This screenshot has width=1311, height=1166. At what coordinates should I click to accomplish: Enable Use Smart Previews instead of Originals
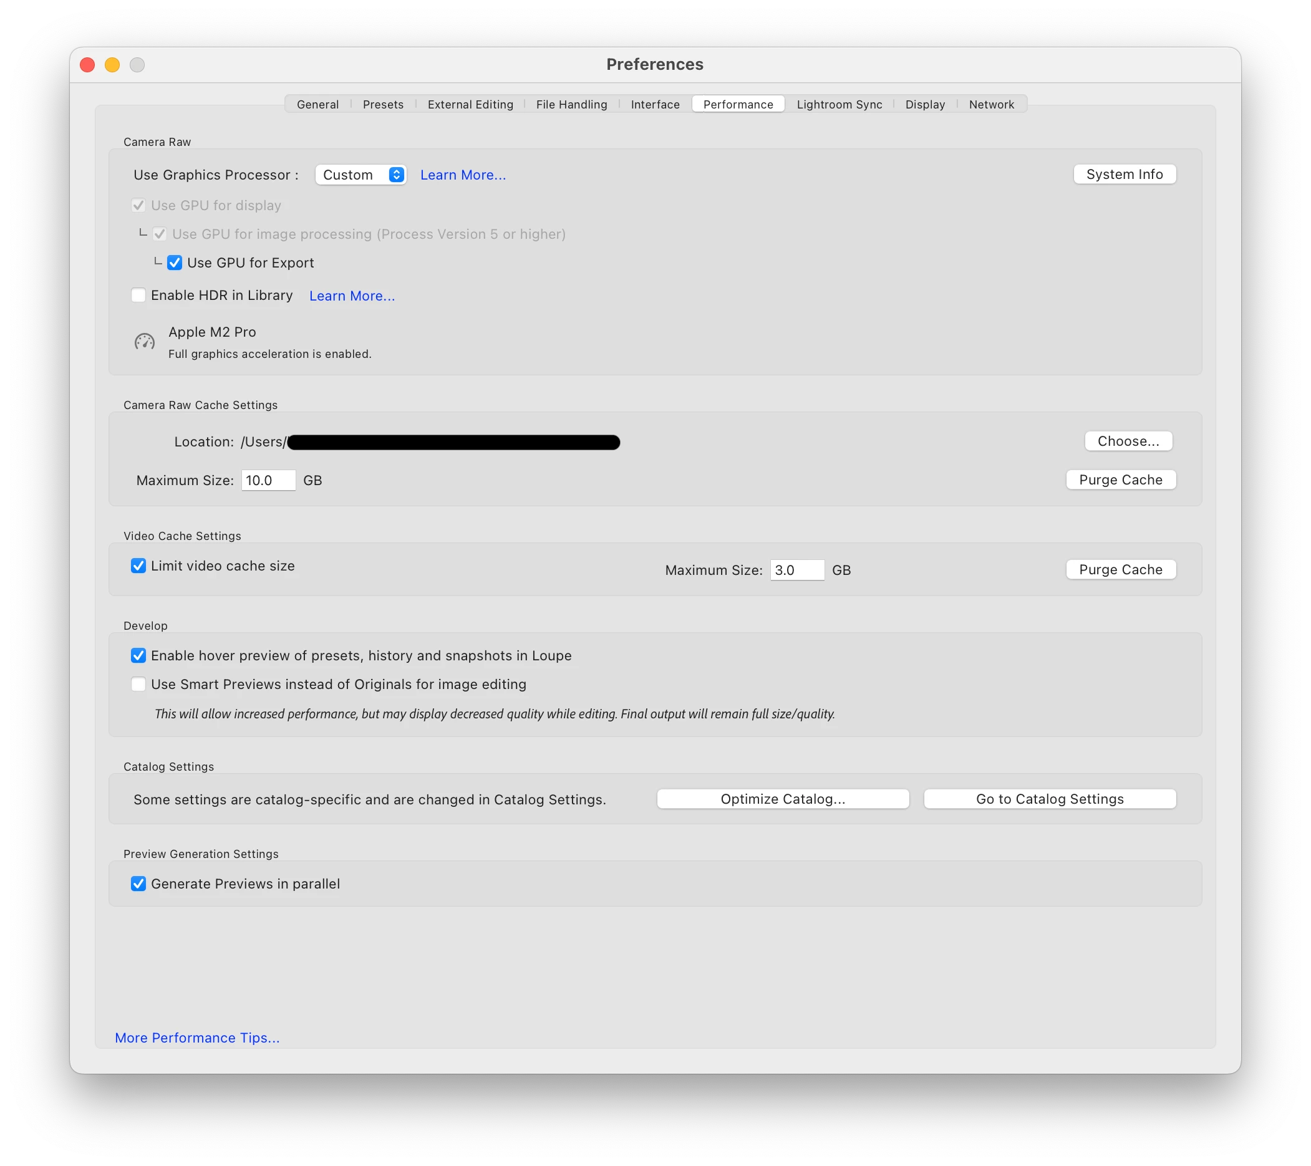point(138,685)
